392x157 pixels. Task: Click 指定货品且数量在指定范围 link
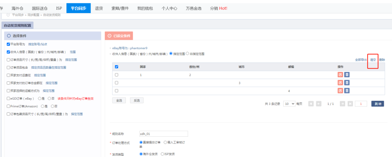click(x=48, y=68)
